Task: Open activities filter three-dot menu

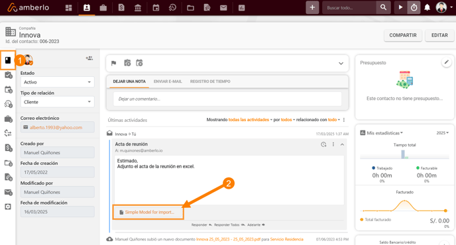Action: click(344, 120)
